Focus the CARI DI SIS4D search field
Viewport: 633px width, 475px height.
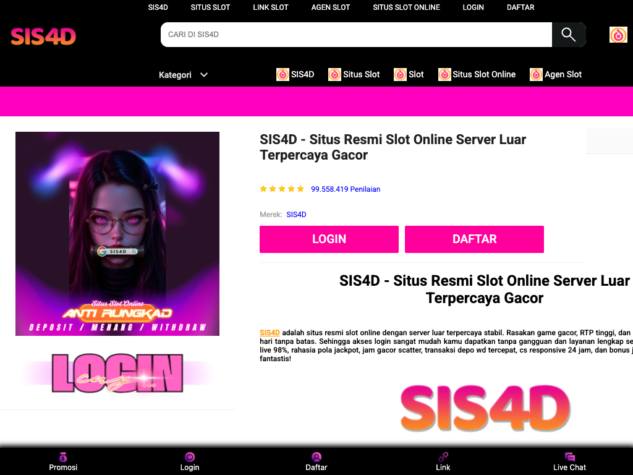pos(356,35)
